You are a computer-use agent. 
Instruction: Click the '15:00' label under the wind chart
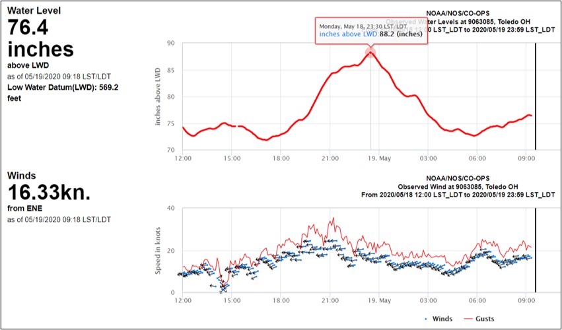click(x=232, y=300)
